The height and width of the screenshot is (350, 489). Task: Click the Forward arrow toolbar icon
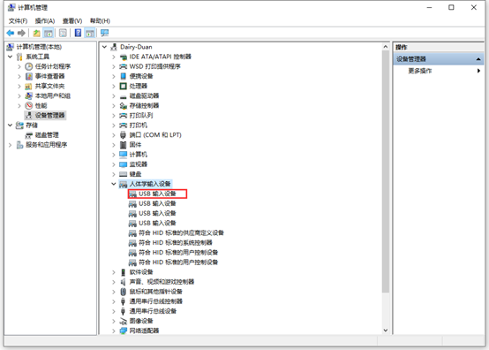(21, 33)
